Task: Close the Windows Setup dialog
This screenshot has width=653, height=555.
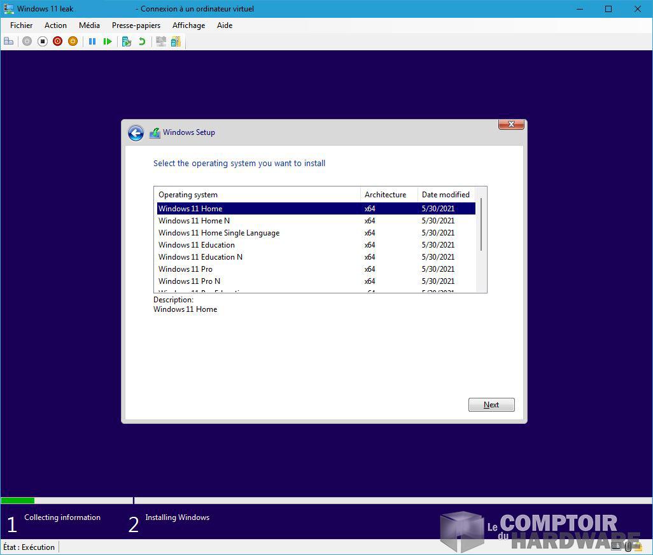Action: coord(511,125)
